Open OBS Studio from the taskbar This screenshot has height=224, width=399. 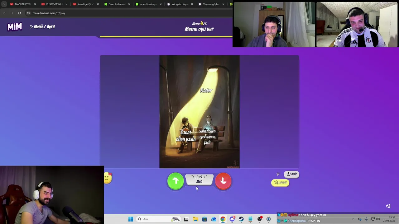[x=260, y=219]
